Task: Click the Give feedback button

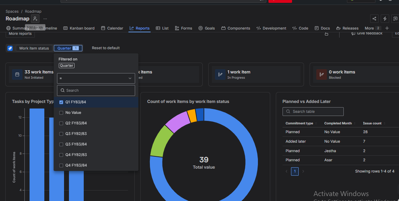Action: click(x=367, y=33)
